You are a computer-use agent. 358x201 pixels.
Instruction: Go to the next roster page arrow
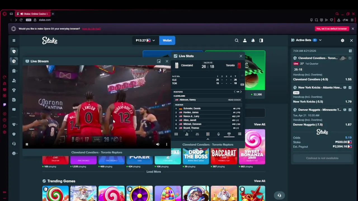(241, 92)
